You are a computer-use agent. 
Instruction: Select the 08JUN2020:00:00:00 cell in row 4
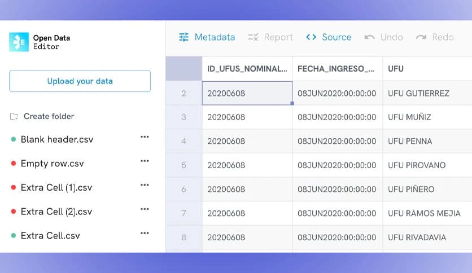[x=338, y=142]
